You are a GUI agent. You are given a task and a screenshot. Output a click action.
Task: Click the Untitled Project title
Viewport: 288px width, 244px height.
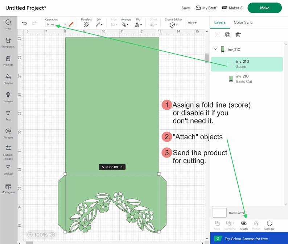pyautogui.click(x=26, y=8)
